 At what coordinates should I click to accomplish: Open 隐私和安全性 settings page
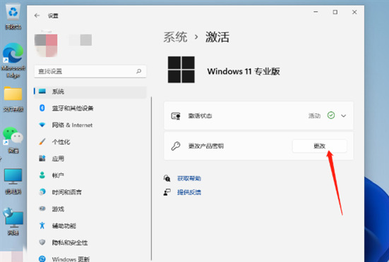tap(90, 242)
